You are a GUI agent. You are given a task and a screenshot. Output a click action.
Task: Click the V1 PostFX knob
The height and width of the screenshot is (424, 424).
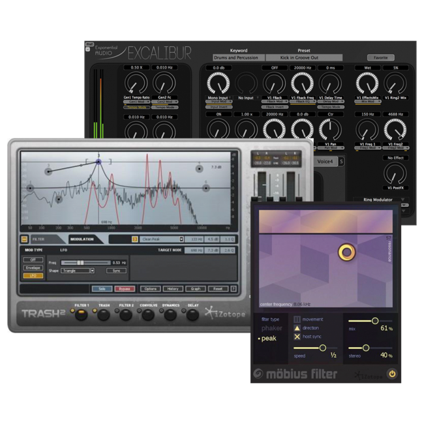tap(395, 173)
